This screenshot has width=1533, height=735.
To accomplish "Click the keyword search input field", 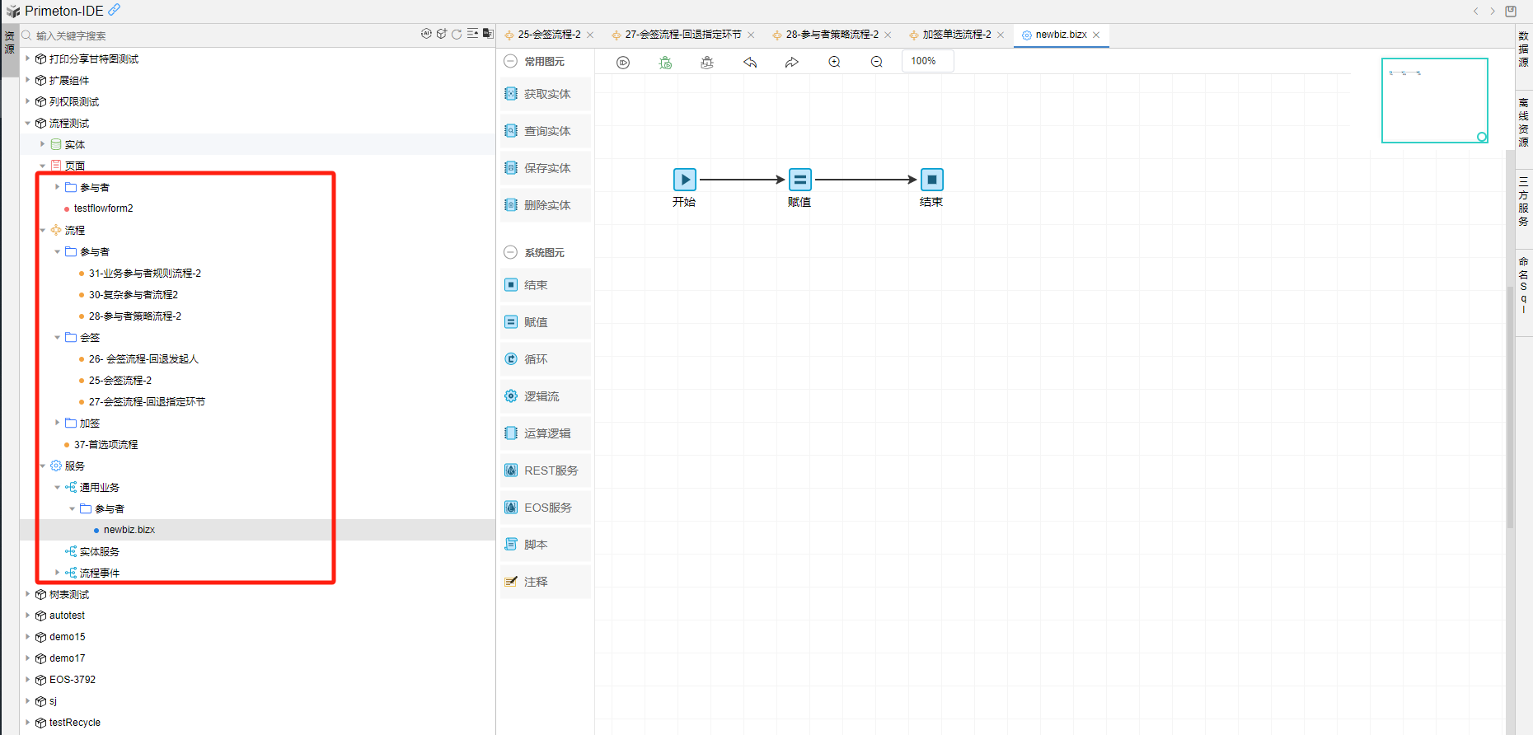I will [x=223, y=35].
